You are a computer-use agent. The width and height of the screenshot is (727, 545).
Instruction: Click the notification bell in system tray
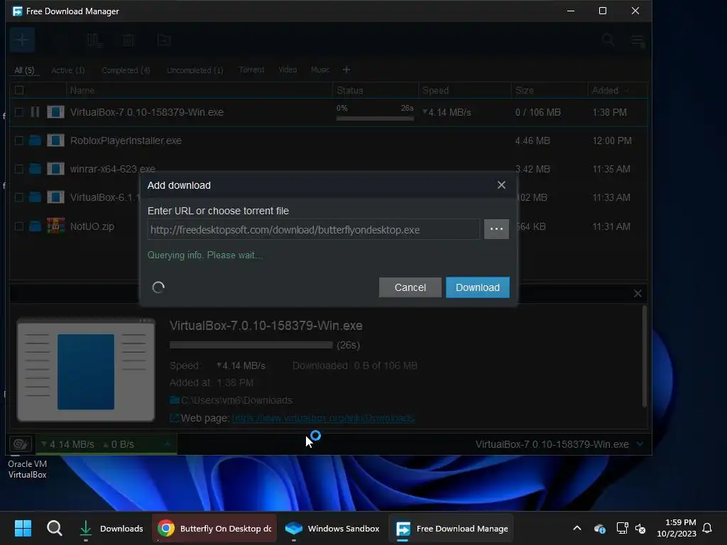pyautogui.click(x=707, y=528)
